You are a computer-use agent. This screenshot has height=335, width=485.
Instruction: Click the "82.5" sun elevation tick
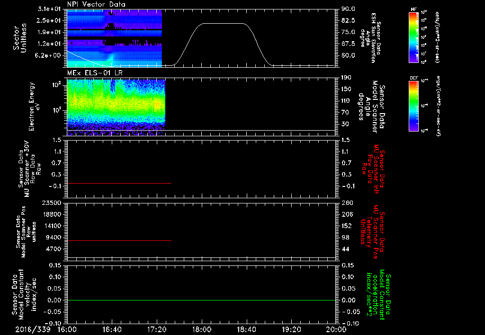click(x=348, y=20)
